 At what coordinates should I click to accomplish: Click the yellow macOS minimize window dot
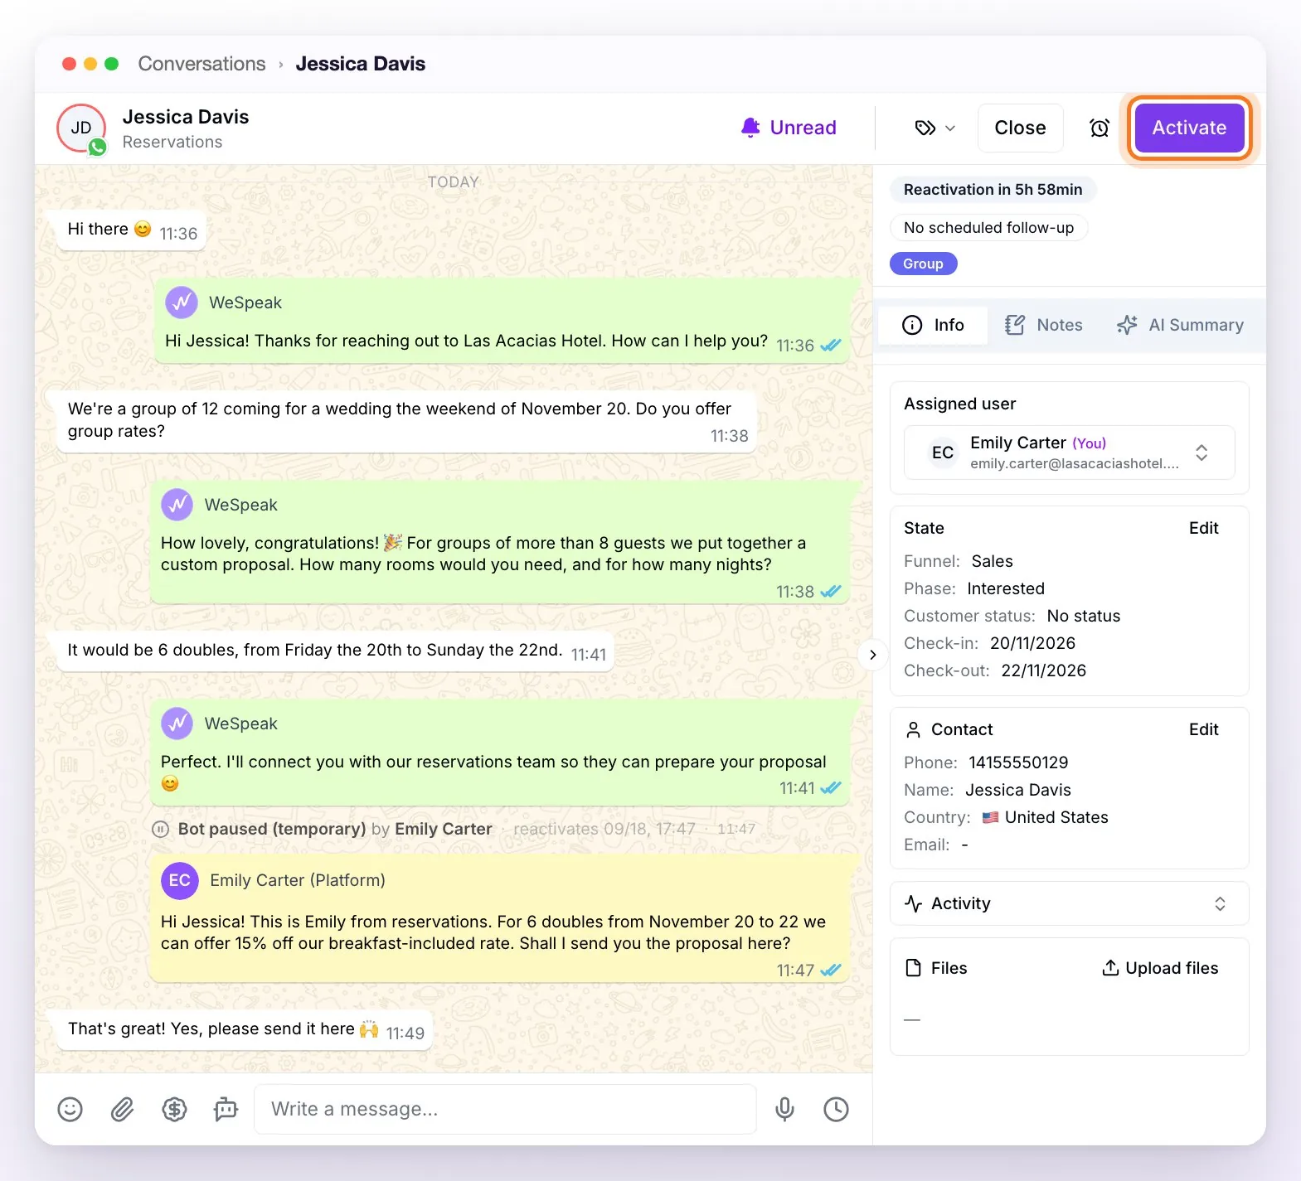click(x=90, y=64)
